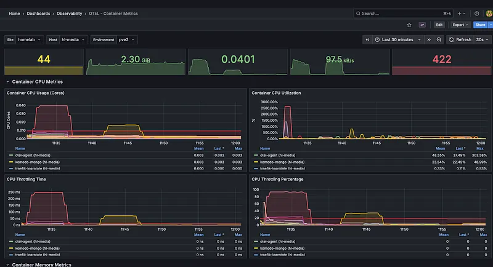The width and height of the screenshot is (493, 267).
Task: Open the Site homelab dropdown
Action: pos(31,39)
